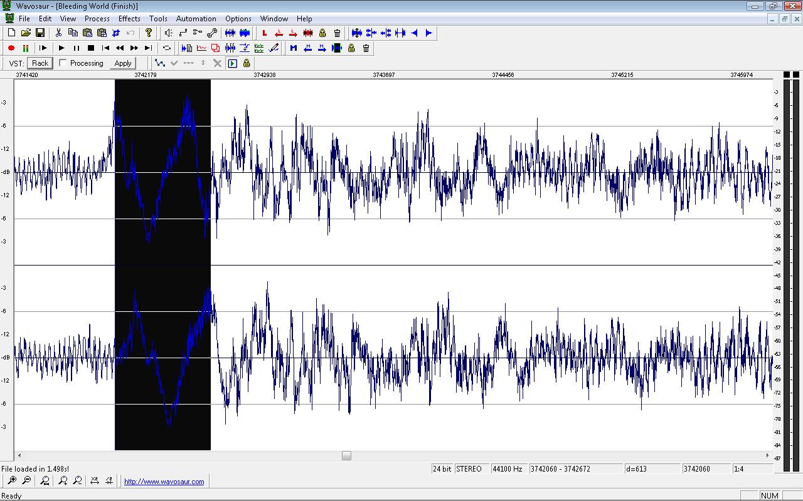Click the vertical zoom in magnifier icon

63,481
